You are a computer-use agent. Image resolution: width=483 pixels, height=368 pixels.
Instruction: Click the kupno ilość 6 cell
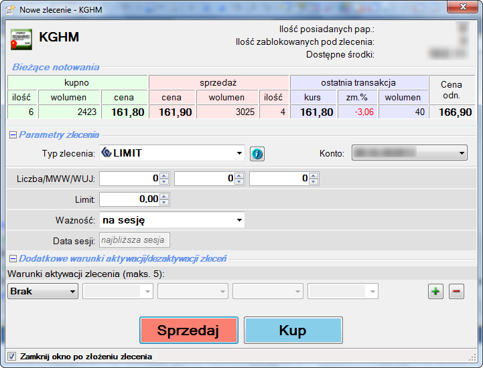[x=23, y=112]
